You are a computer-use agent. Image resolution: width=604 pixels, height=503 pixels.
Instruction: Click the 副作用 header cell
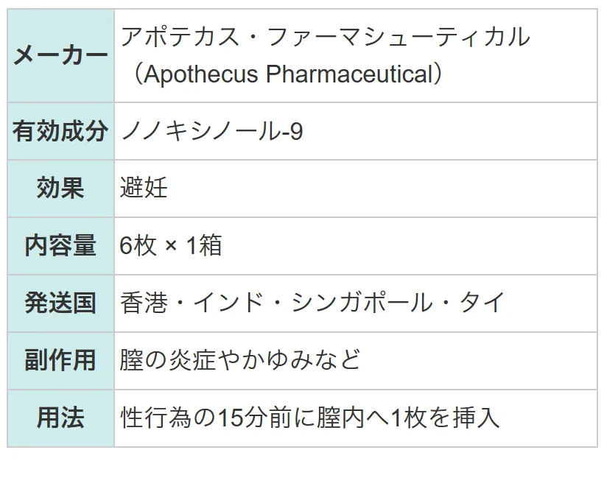pyautogui.click(x=61, y=361)
